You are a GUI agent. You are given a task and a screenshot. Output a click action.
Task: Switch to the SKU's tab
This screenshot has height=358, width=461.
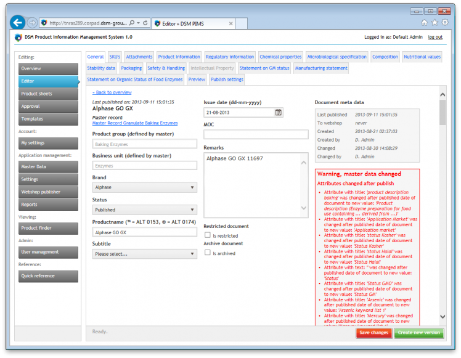coord(115,57)
